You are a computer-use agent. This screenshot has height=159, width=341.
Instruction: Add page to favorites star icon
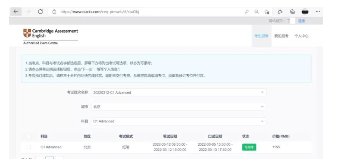[x=267, y=12]
